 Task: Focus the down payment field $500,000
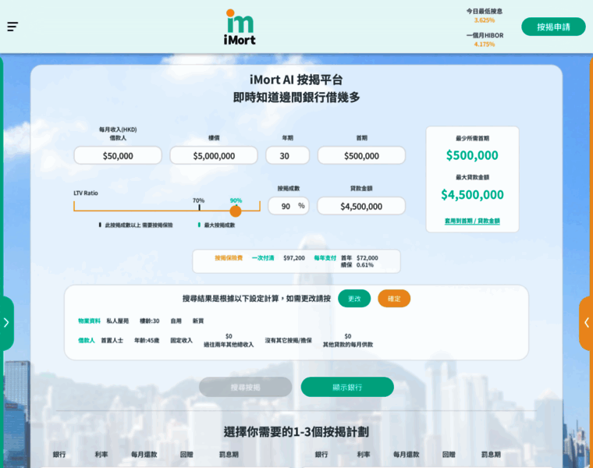361,156
